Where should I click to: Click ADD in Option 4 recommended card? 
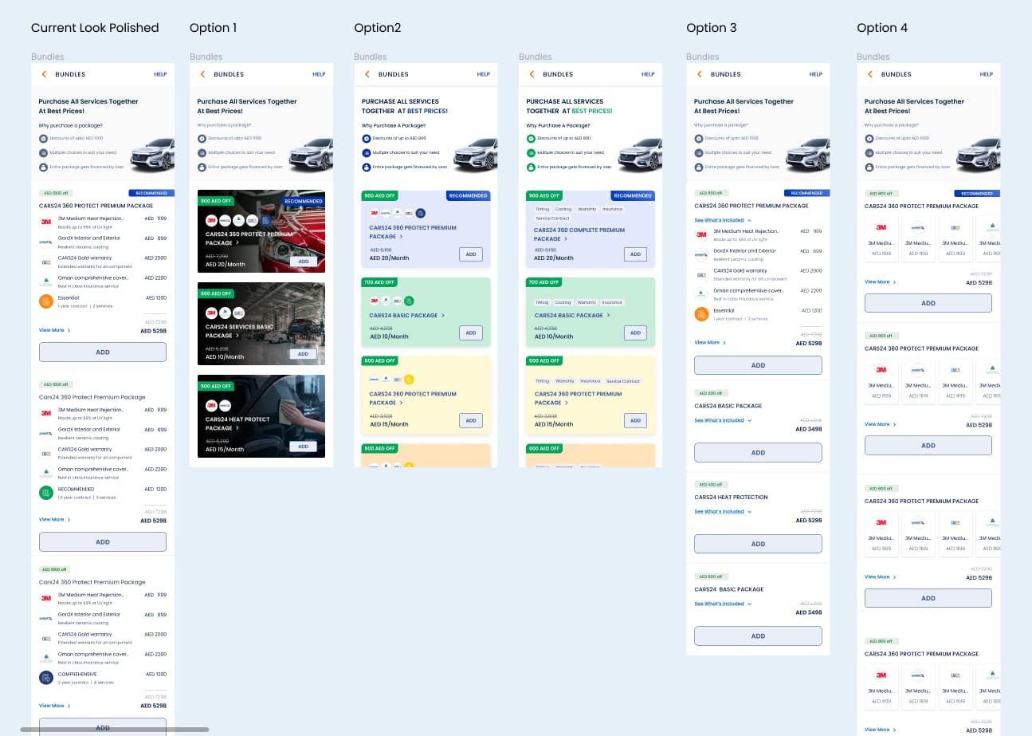[x=928, y=303]
